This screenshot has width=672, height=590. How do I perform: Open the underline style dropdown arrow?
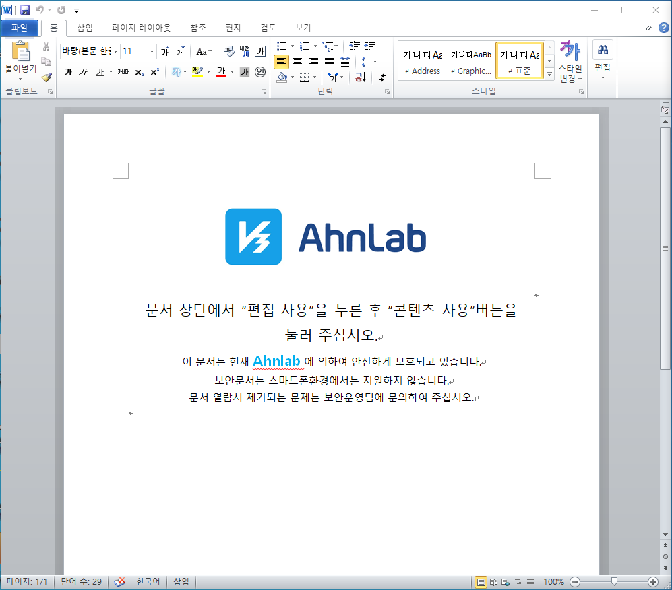pyautogui.click(x=111, y=72)
